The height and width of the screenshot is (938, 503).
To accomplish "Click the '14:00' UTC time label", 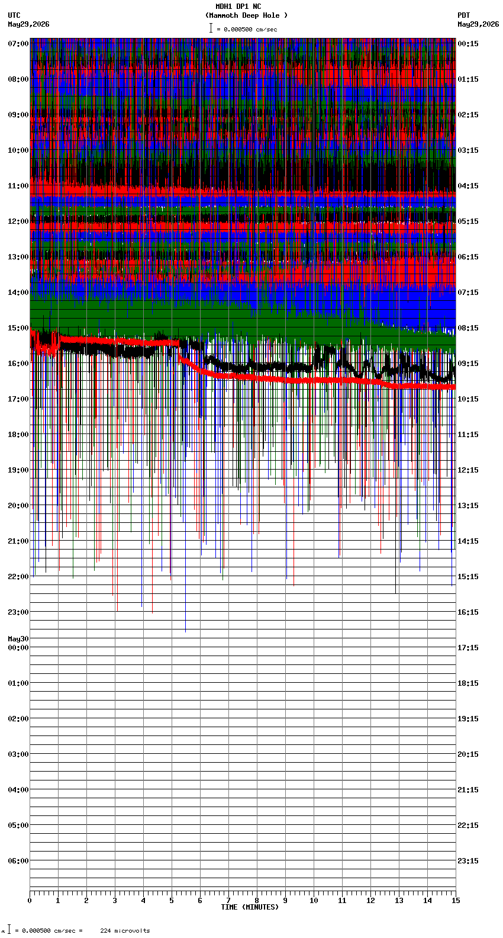I will pyautogui.click(x=18, y=293).
